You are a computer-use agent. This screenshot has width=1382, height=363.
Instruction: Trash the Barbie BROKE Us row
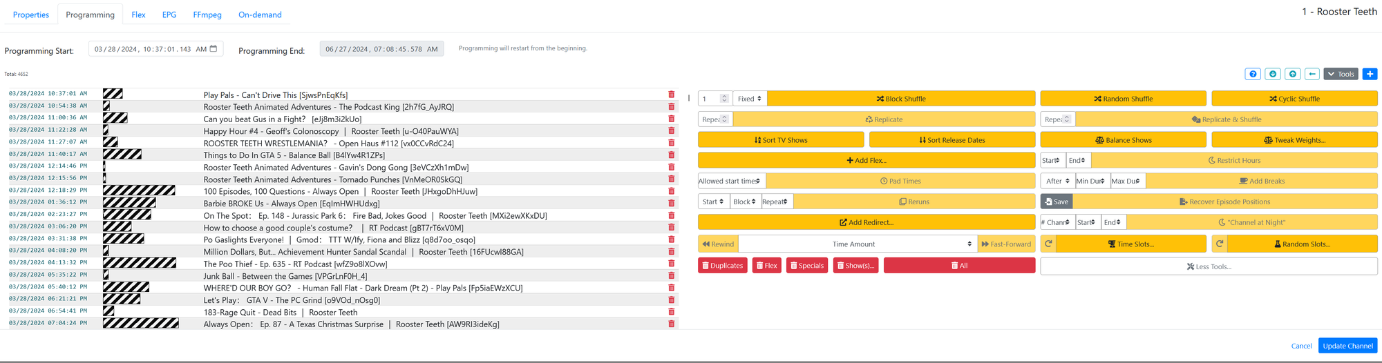[671, 204]
